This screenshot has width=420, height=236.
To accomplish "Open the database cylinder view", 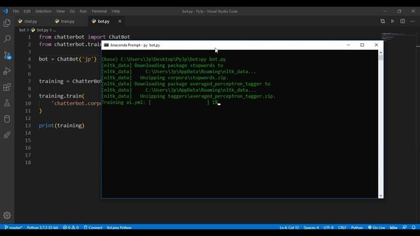I will click(7, 119).
